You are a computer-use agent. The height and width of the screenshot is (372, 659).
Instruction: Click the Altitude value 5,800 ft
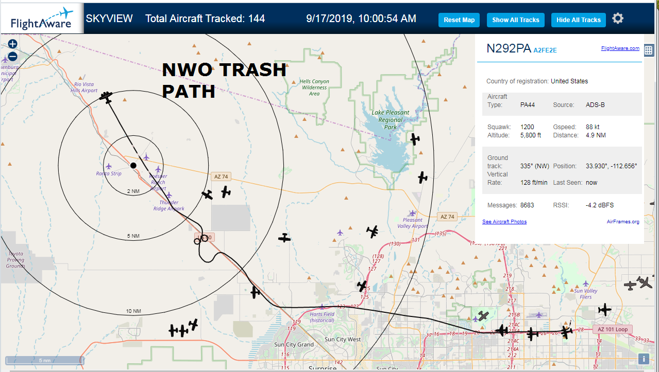pos(531,135)
